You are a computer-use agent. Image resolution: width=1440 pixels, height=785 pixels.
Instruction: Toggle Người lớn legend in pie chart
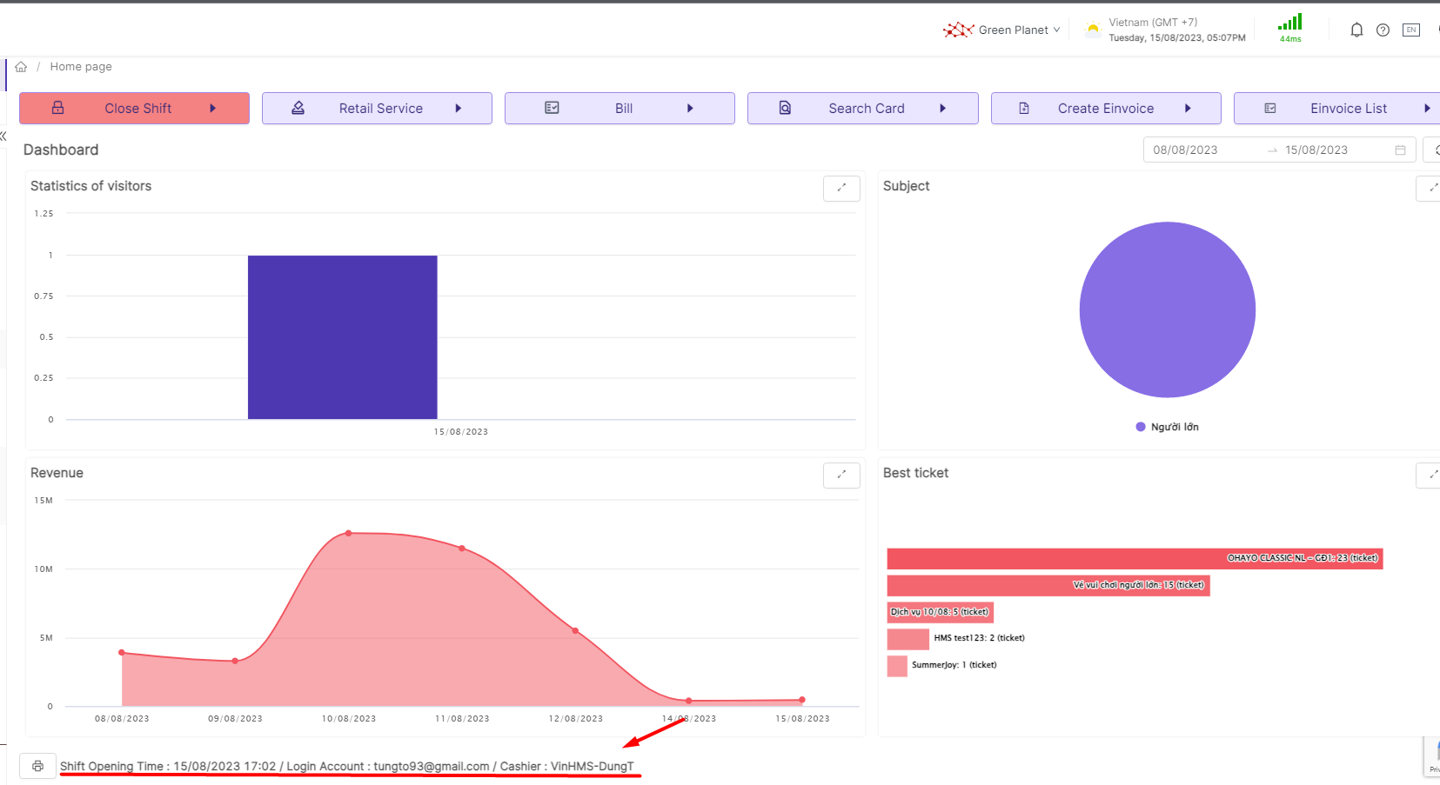tap(1167, 427)
